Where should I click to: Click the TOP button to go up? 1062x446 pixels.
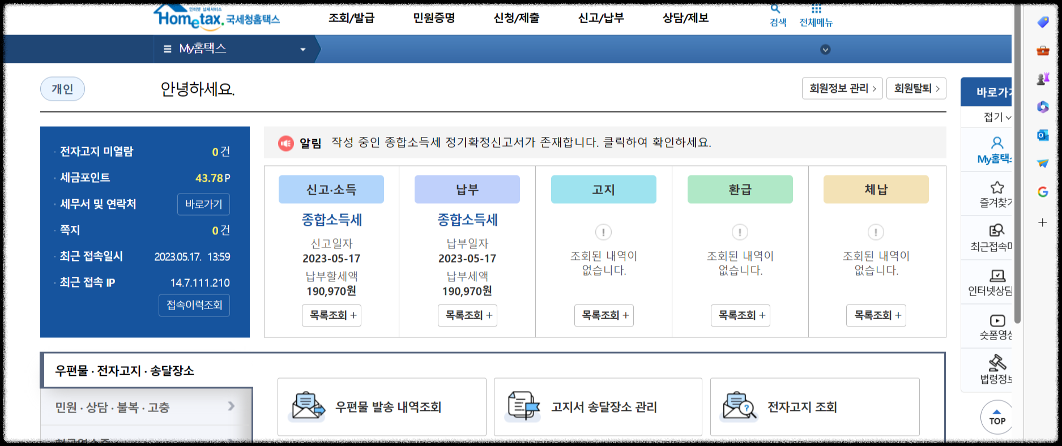(x=997, y=418)
